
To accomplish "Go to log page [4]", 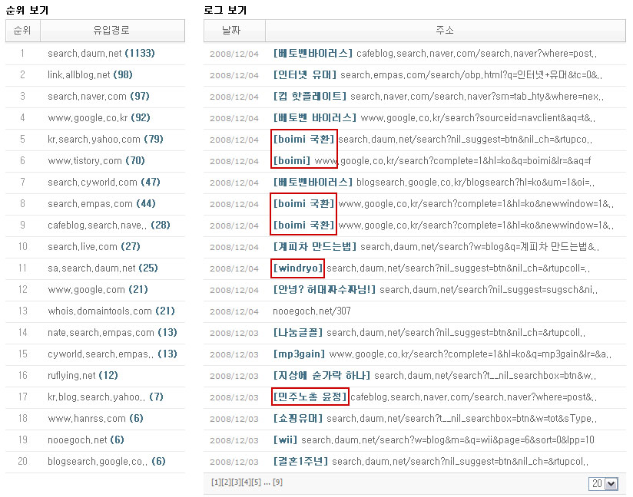I will [247, 482].
